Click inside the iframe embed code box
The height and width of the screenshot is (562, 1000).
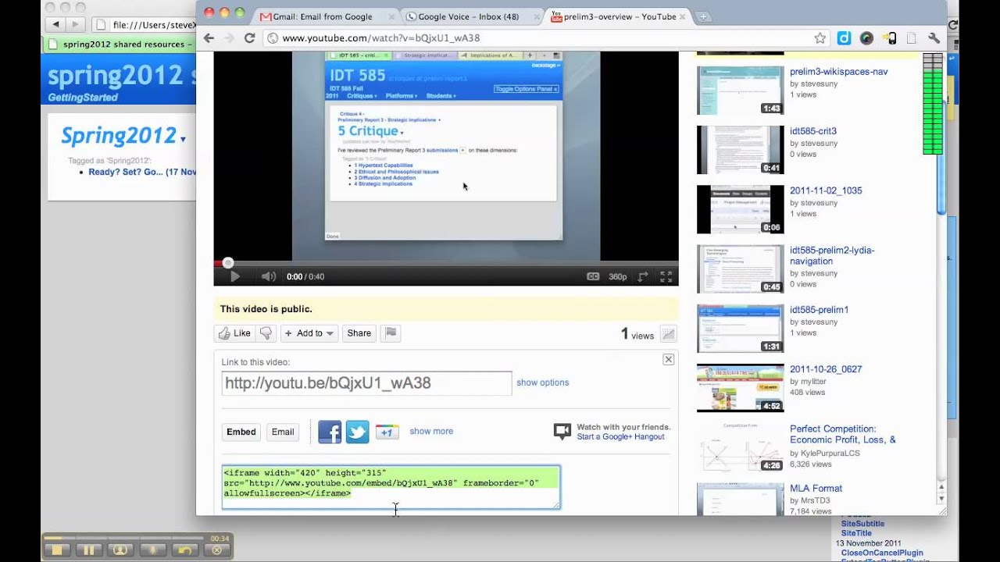tap(391, 487)
